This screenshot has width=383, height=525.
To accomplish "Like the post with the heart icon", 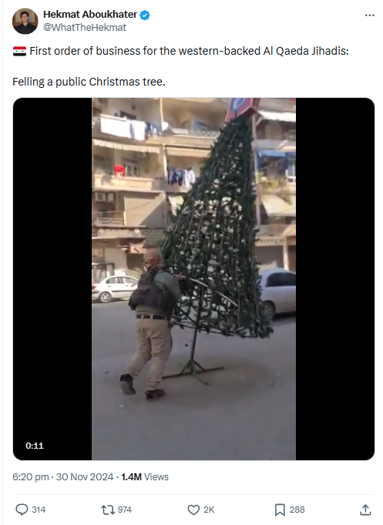I will (193, 510).
